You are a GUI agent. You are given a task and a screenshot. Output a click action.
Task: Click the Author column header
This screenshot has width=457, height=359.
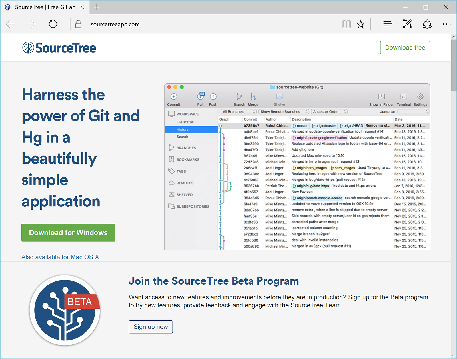pyautogui.click(x=271, y=119)
